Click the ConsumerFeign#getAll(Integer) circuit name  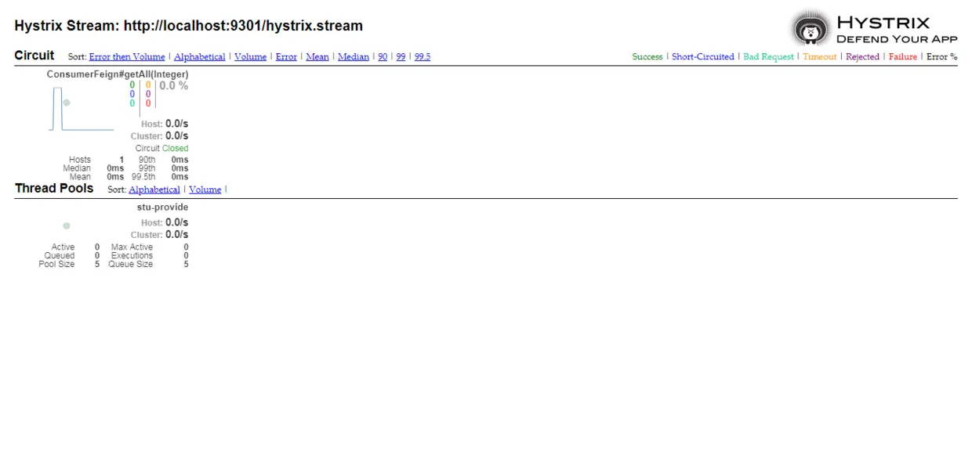[118, 74]
